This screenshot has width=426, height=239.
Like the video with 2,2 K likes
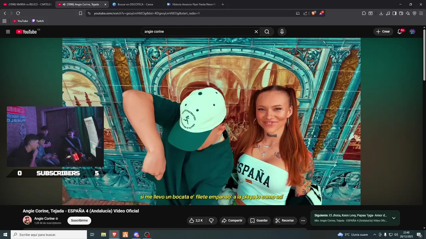[x=196, y=220]
